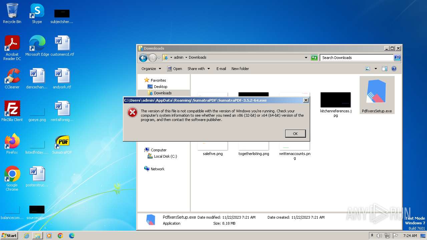Go back in the Downloads Explorer window
This screenshot has height=240, width=427.
coord(143,58)
